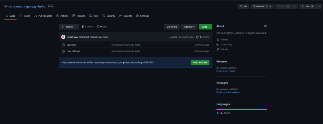
Task: Click Create a new release link
Action: (x=226, y=71)
